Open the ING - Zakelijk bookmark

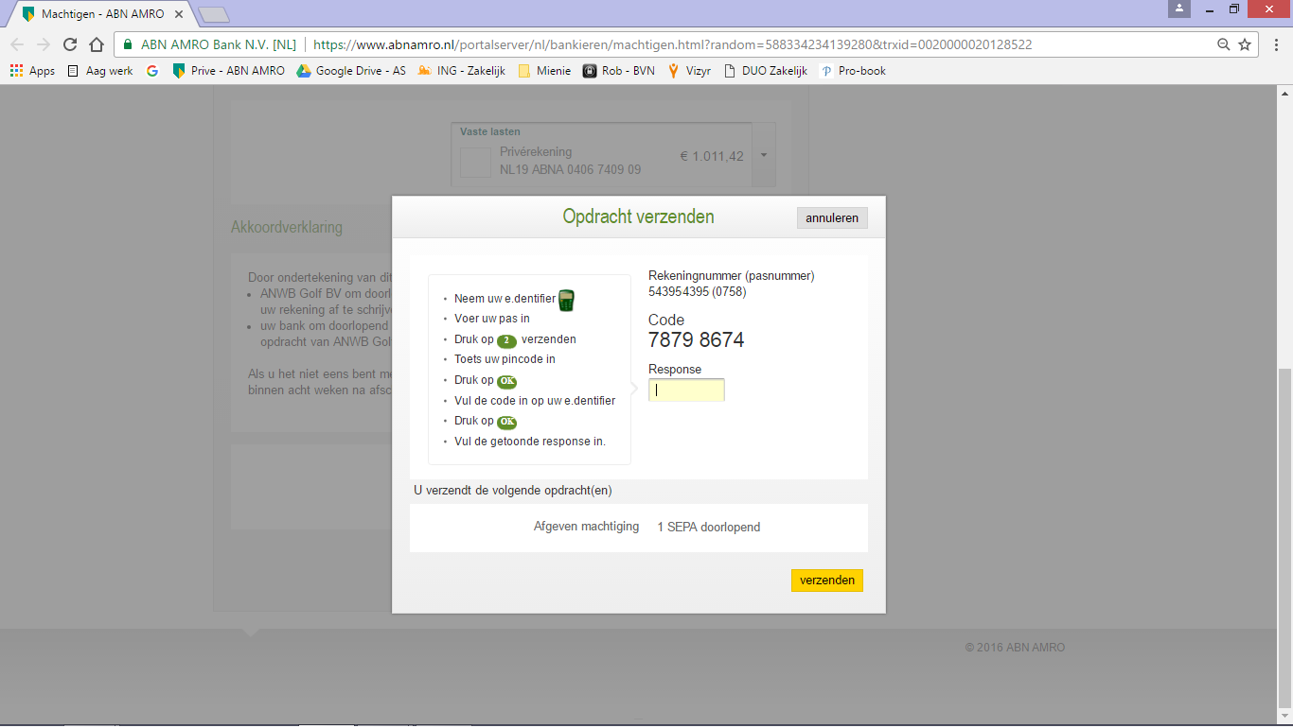462,71
